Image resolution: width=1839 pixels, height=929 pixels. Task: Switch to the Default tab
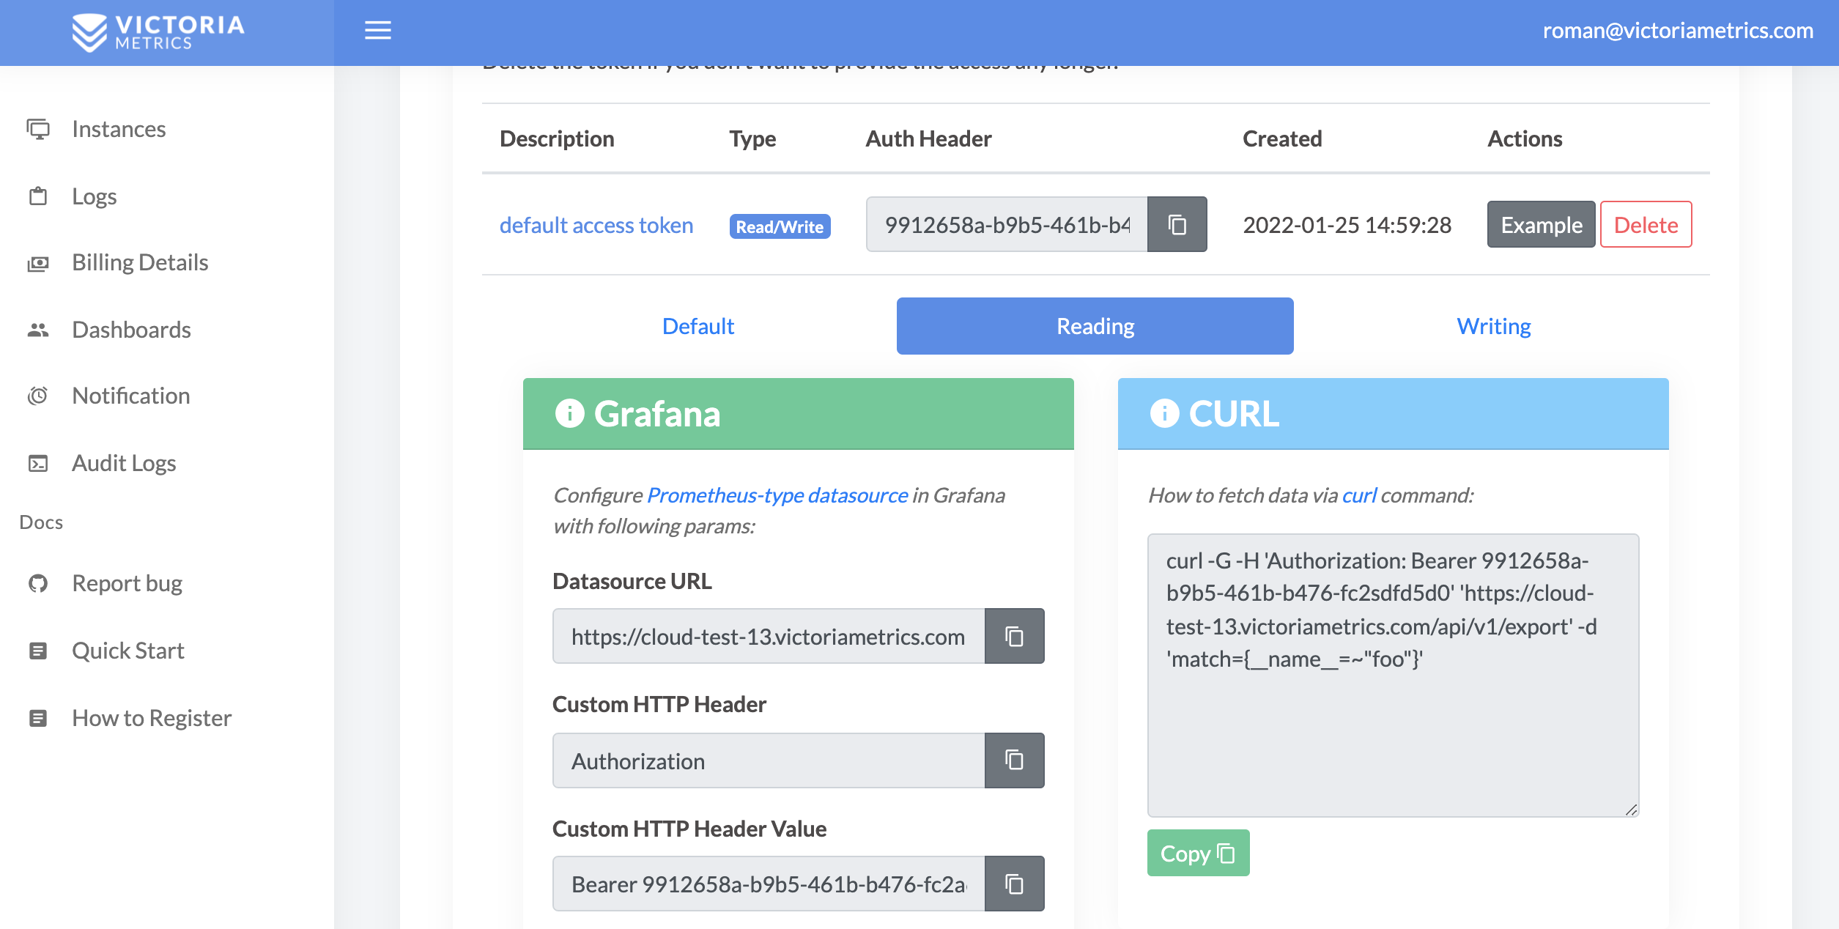pos(698,326)
